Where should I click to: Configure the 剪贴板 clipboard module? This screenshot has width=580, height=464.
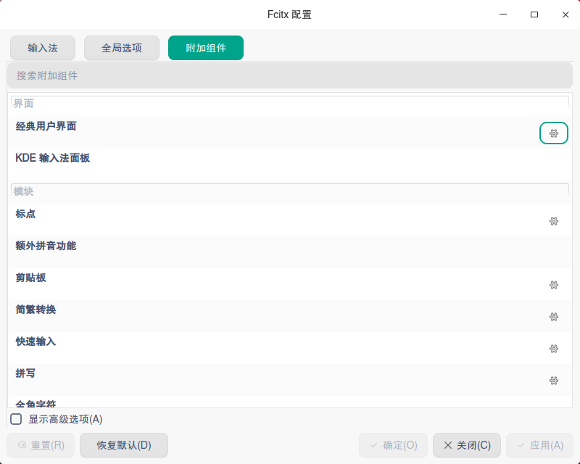(x=553, y=285)
